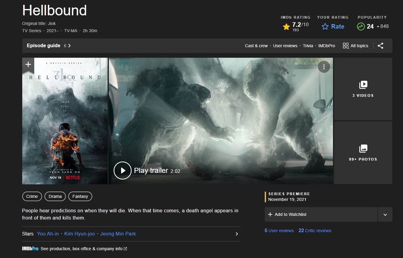Click the Add to Watchlist button
Screen dimensions: 403x258
(x=321, y=214)
